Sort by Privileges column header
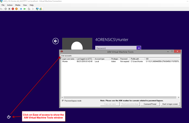 (x=115, y=59)
